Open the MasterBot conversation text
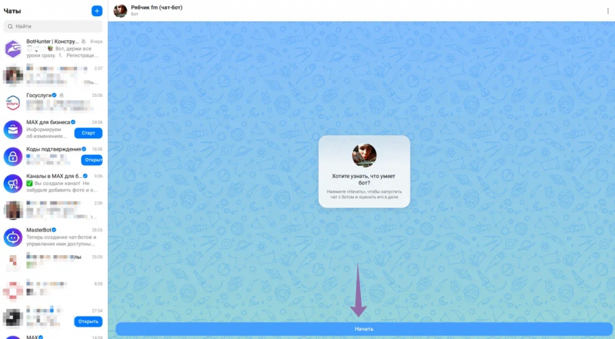This screenshot has height=339, width=615. point(61,240)
